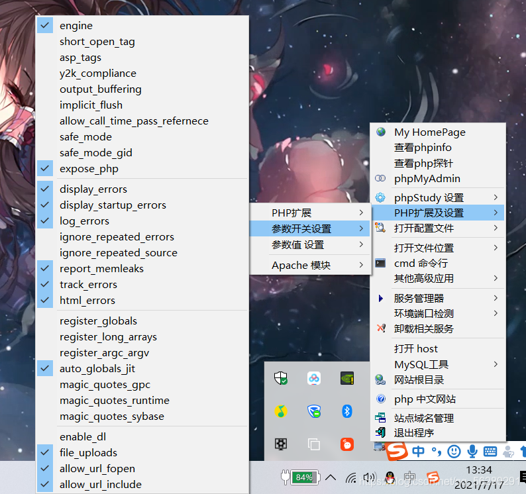This screenshot has height=494, width=526.
Task: Choose 打开 host menu item
Action: pyautogui.click(x=438, y=348)
